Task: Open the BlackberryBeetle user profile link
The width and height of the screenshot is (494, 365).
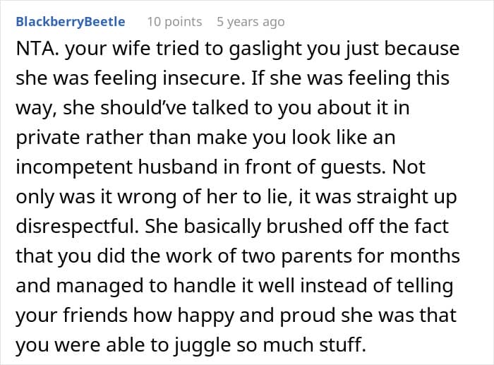Action: tap(71, 22)
